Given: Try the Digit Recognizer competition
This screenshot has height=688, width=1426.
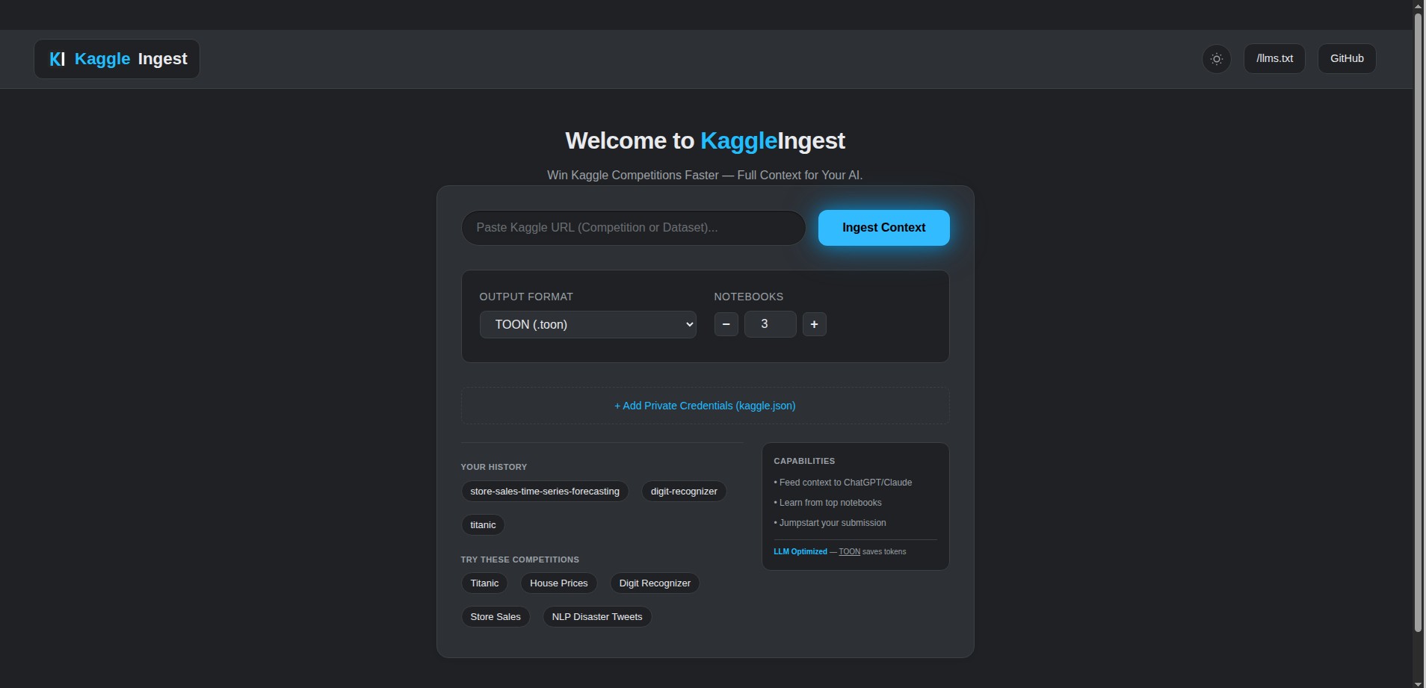Looking at the screenshot, I should [x=654, y=583].
